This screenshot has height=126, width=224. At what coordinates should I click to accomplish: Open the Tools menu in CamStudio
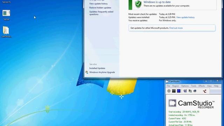pos(194,86)
